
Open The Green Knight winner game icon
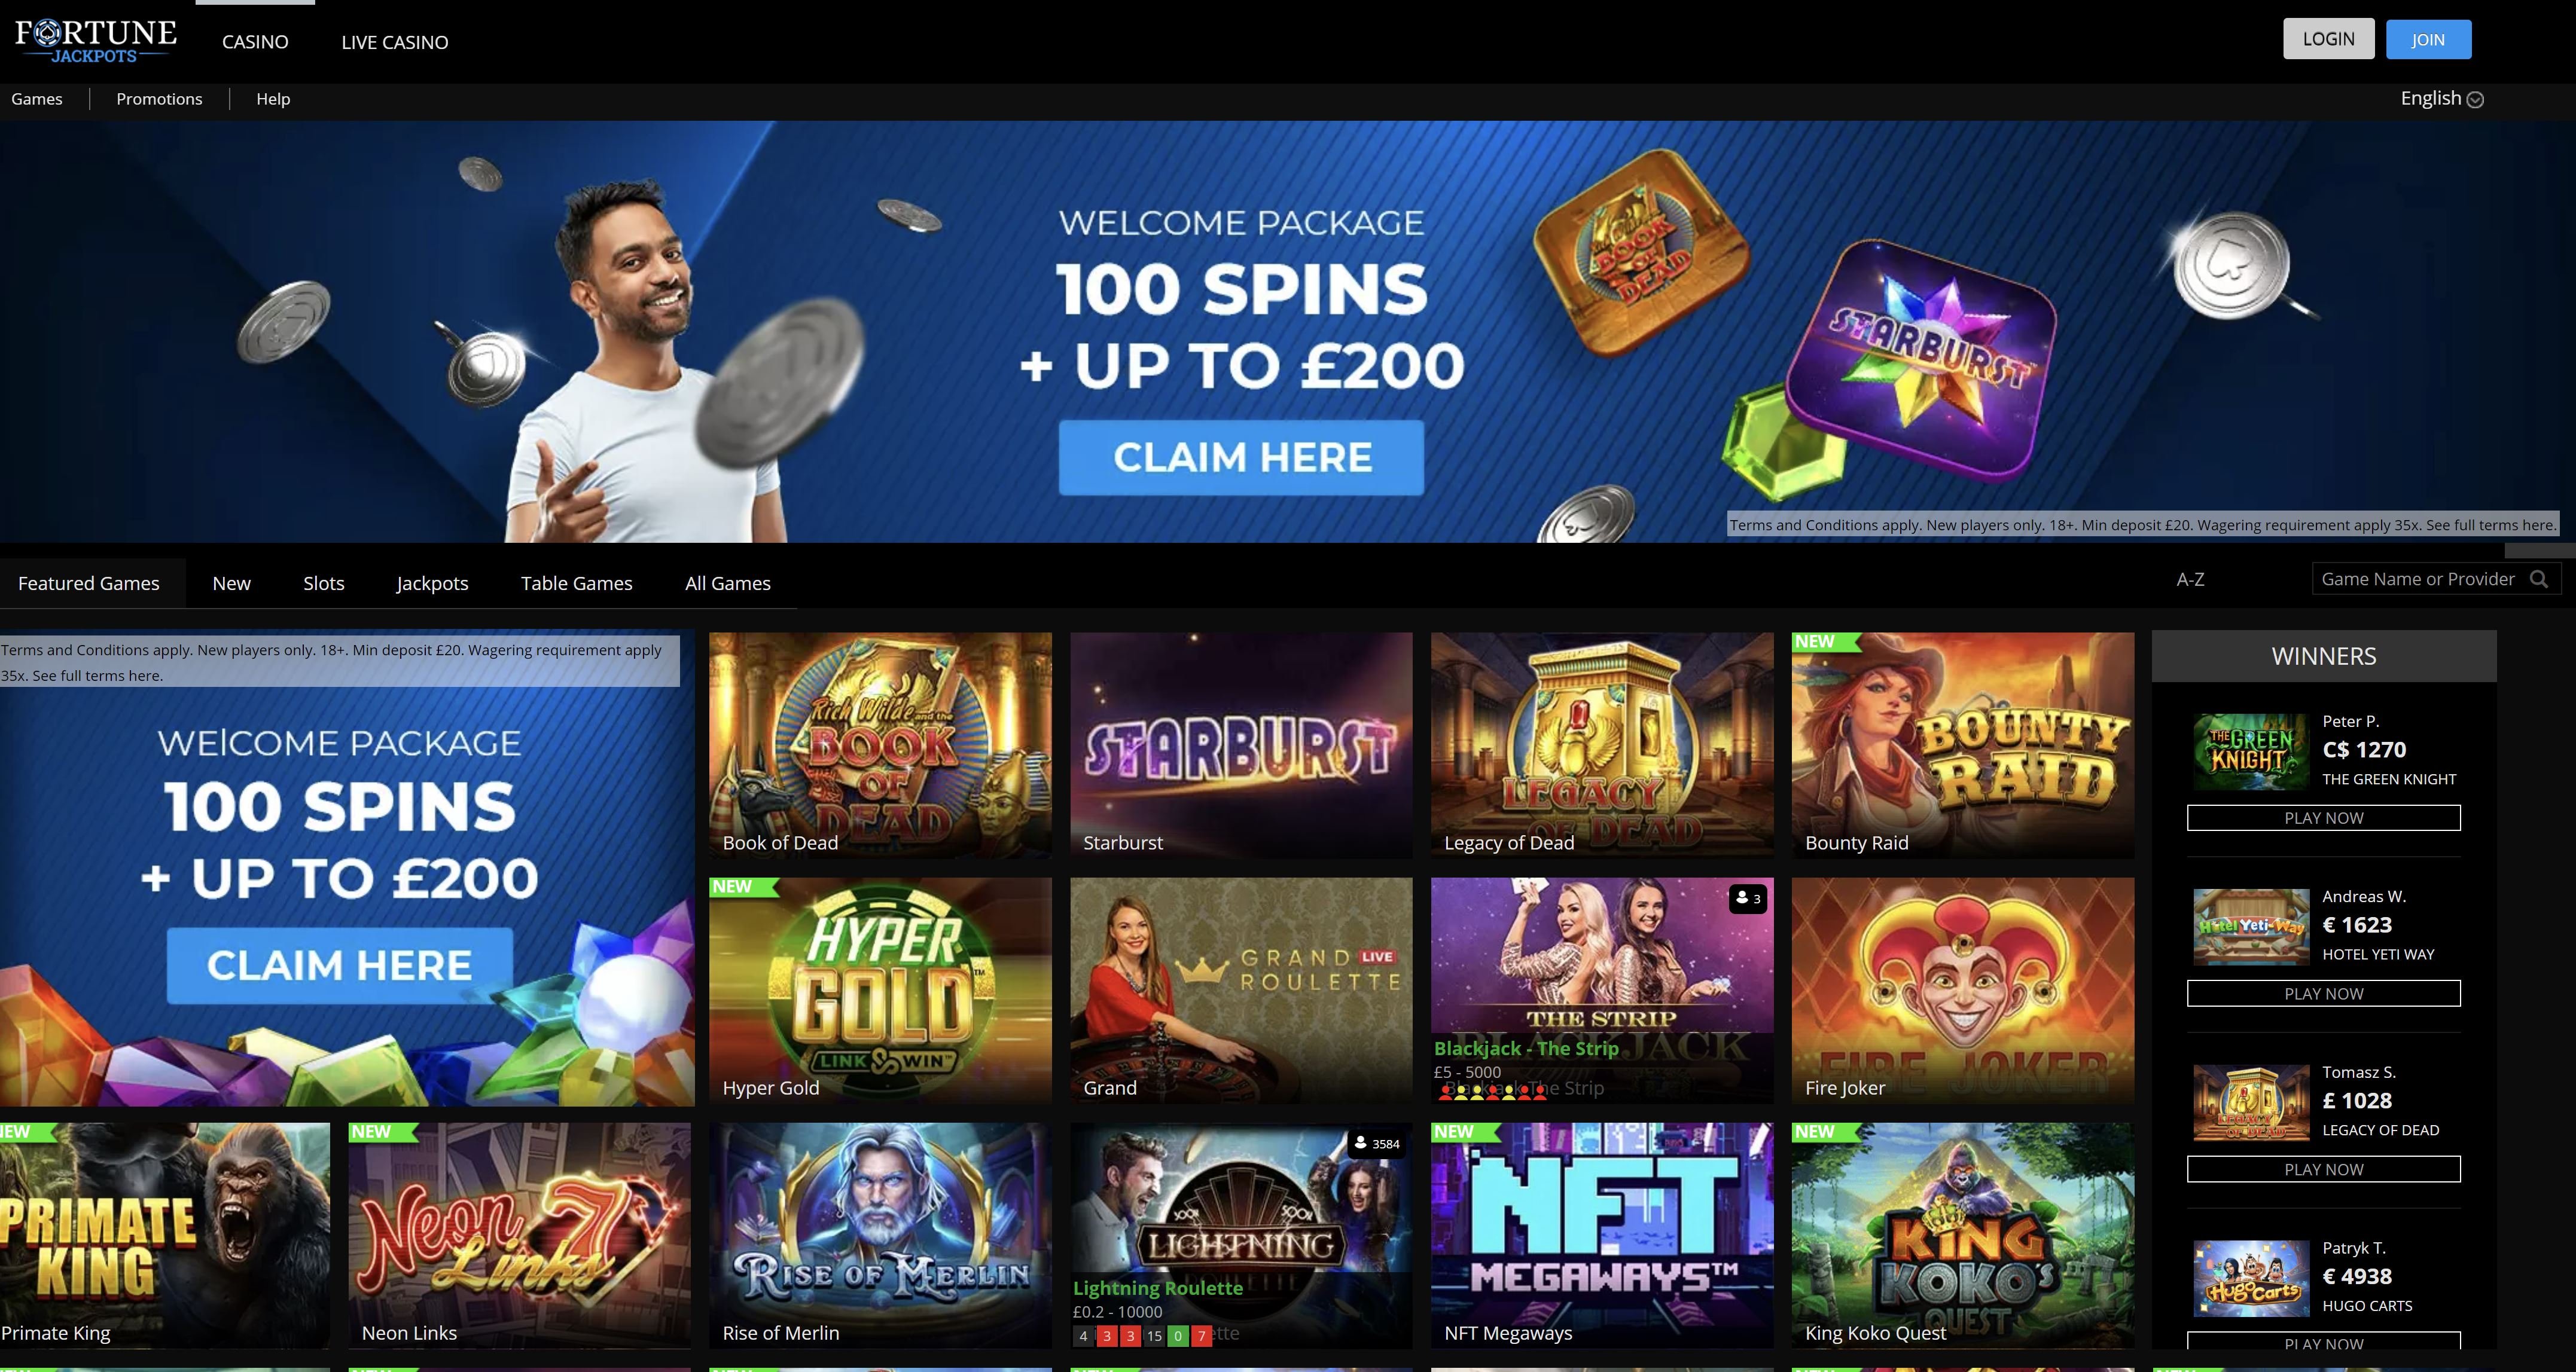point(2251,751)
